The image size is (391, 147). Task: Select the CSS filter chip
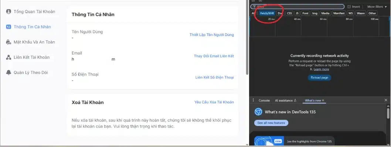coord(289,13)
